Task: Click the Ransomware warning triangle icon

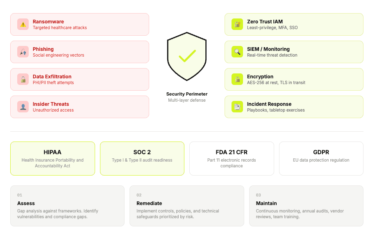Action: pyautogui.click(x=23, y=24)
